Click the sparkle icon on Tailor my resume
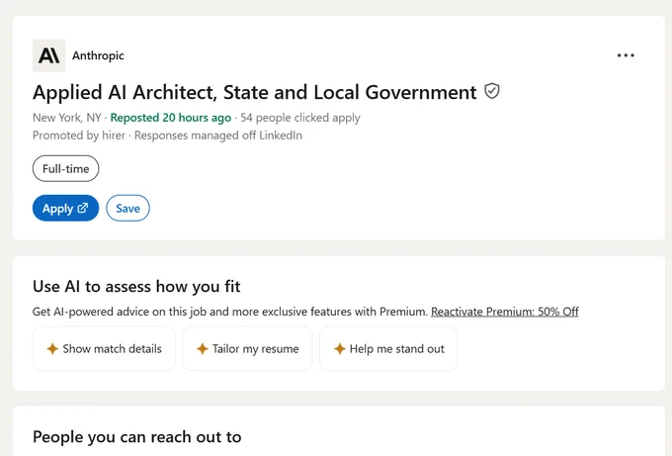This screenshot has width=672, height=456. coord(203,349)
